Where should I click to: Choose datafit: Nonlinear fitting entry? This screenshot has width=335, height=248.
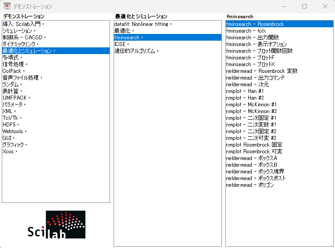pos(141,24)
